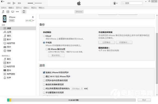Open 应用 (Apps) in the sidebar
This screenshot has width=158, height=104.
(9, 32)
